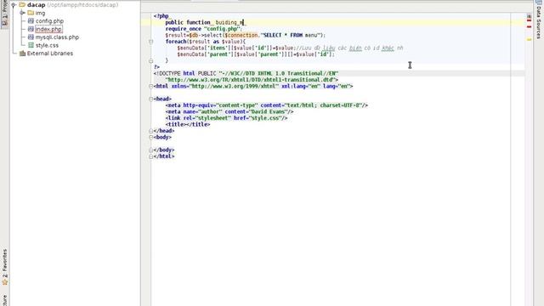Click the Favorites star icon
The image size is (544, 306).
tap(5, 282)
